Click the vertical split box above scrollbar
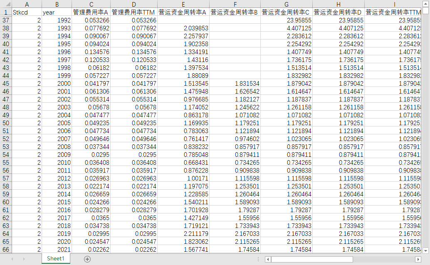This screenshot has width=430, height=265. tap(425, 11)
